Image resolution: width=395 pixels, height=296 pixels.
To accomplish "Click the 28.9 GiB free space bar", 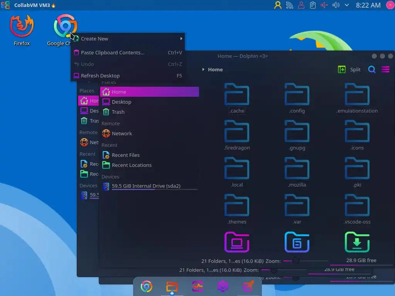I will tap(361, 261).
